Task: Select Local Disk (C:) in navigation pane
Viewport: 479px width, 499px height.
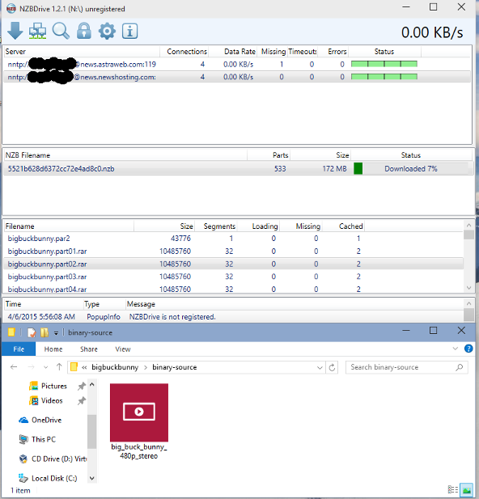Action: [48, 478]
